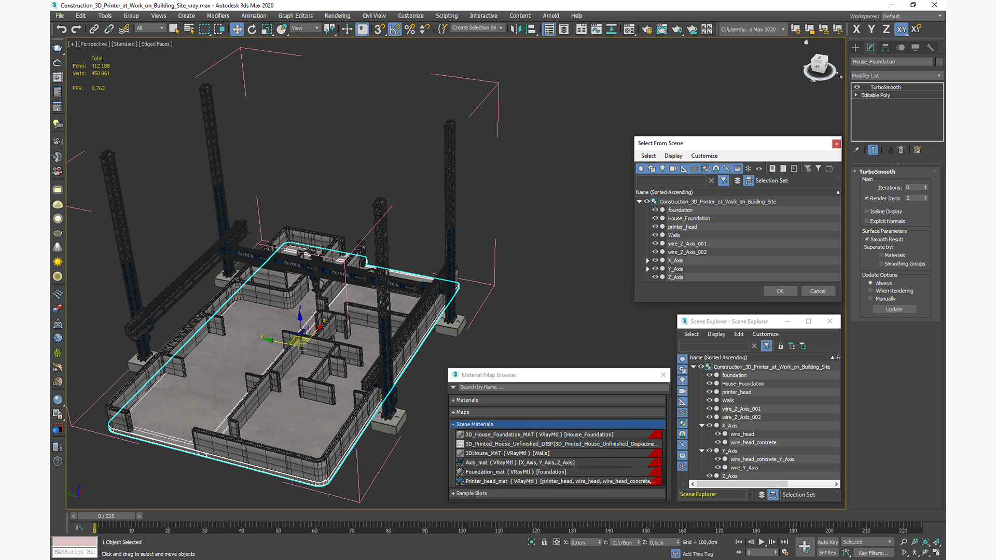Constrain to XY plane button
Screen dimensions: 996x560
click(x=902, y=29)
